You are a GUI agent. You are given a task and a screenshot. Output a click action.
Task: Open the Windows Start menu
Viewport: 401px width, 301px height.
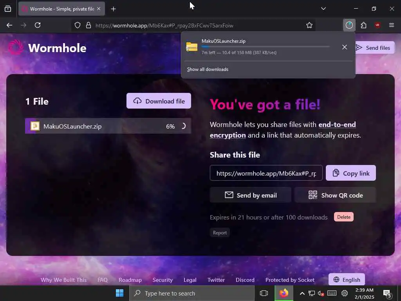(119, 293)
